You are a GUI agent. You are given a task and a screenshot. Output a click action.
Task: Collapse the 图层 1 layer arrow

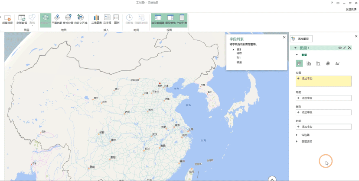point(295,48)
